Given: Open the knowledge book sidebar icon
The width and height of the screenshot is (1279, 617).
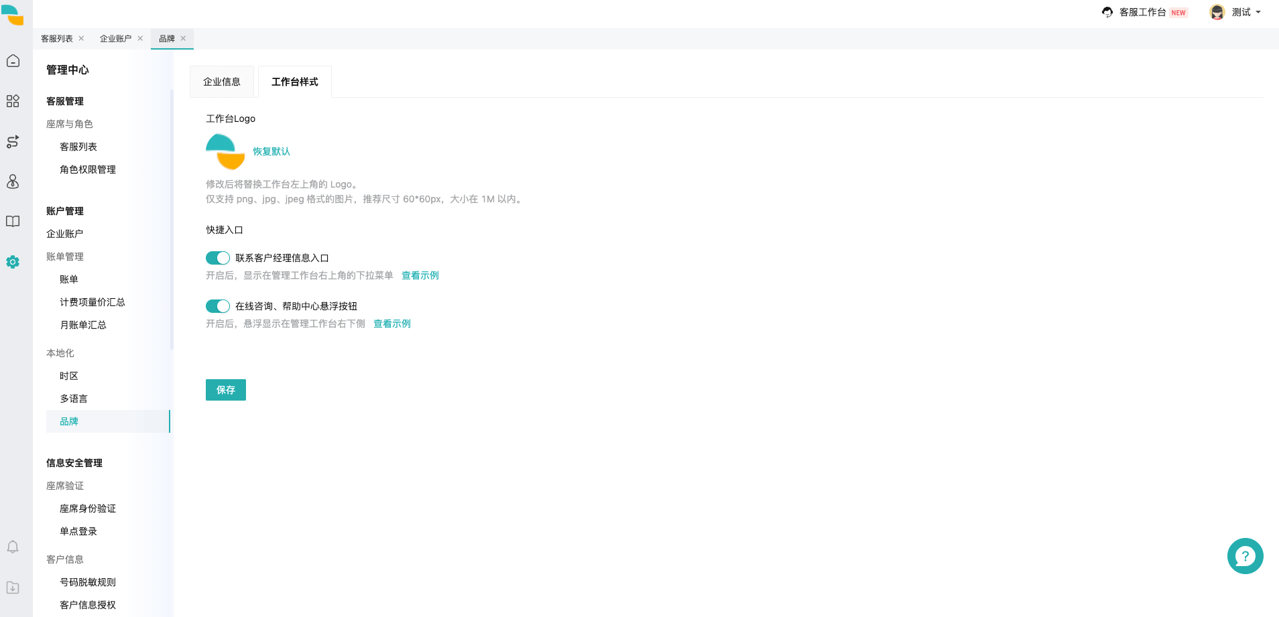Looking at the screenshot, I should [13, 222].
